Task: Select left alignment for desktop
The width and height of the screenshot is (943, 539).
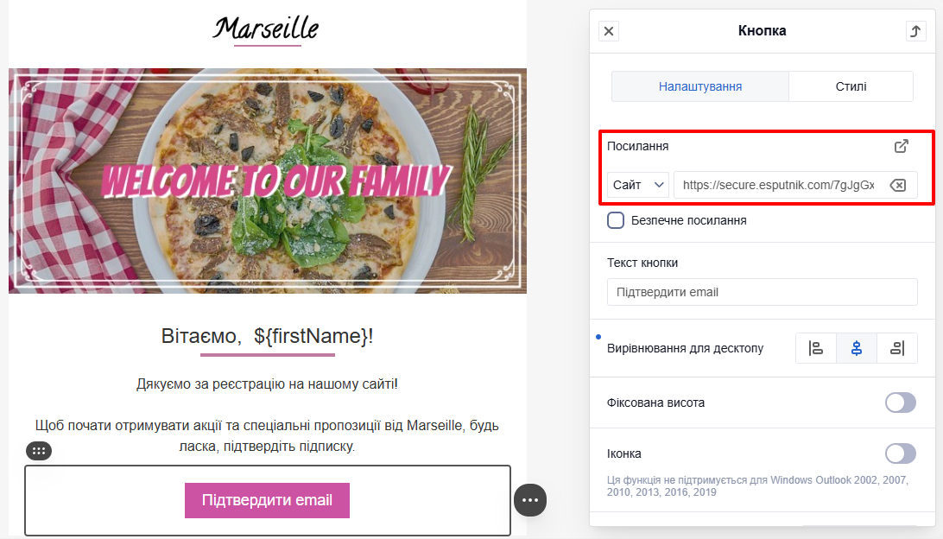Action: click(816, 347)
